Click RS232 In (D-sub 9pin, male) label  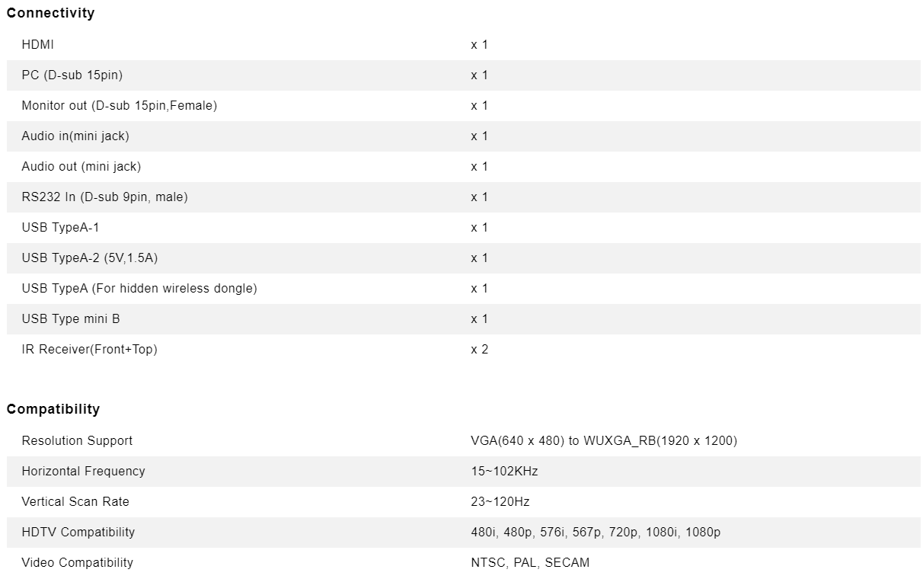click(104, 197)
